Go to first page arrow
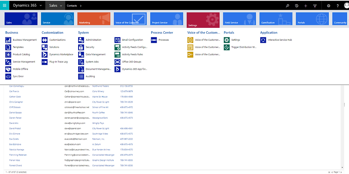The width and height of the screenshot is (349, 174). (329, 172)
